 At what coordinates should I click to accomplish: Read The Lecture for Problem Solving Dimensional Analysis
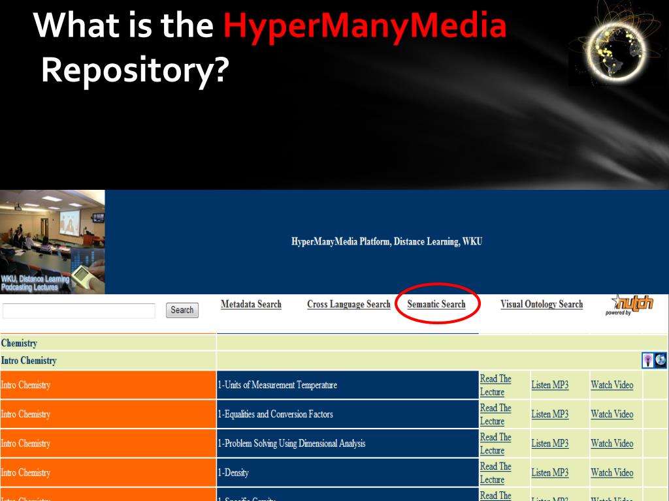tap(495, 444)
